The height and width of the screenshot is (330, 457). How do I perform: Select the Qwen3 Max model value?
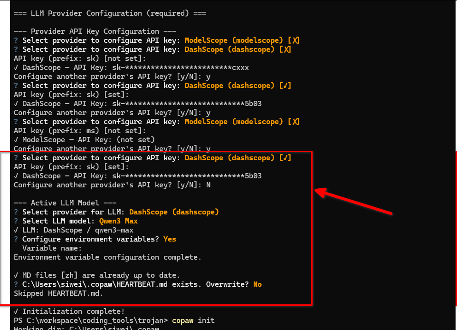[118, 221]
